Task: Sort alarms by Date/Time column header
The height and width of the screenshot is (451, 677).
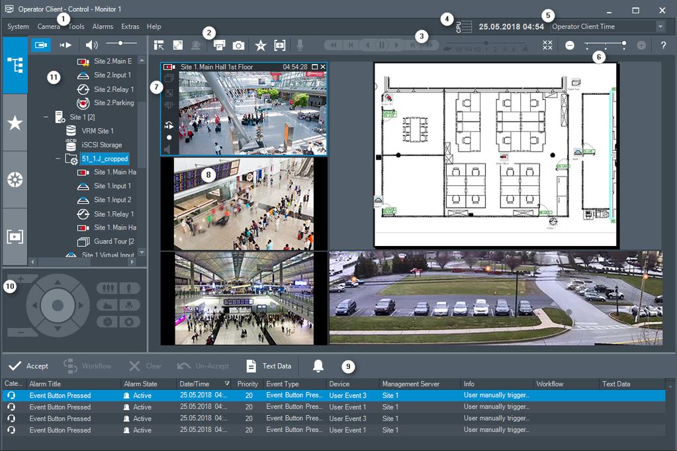Action: coord(204,384)
